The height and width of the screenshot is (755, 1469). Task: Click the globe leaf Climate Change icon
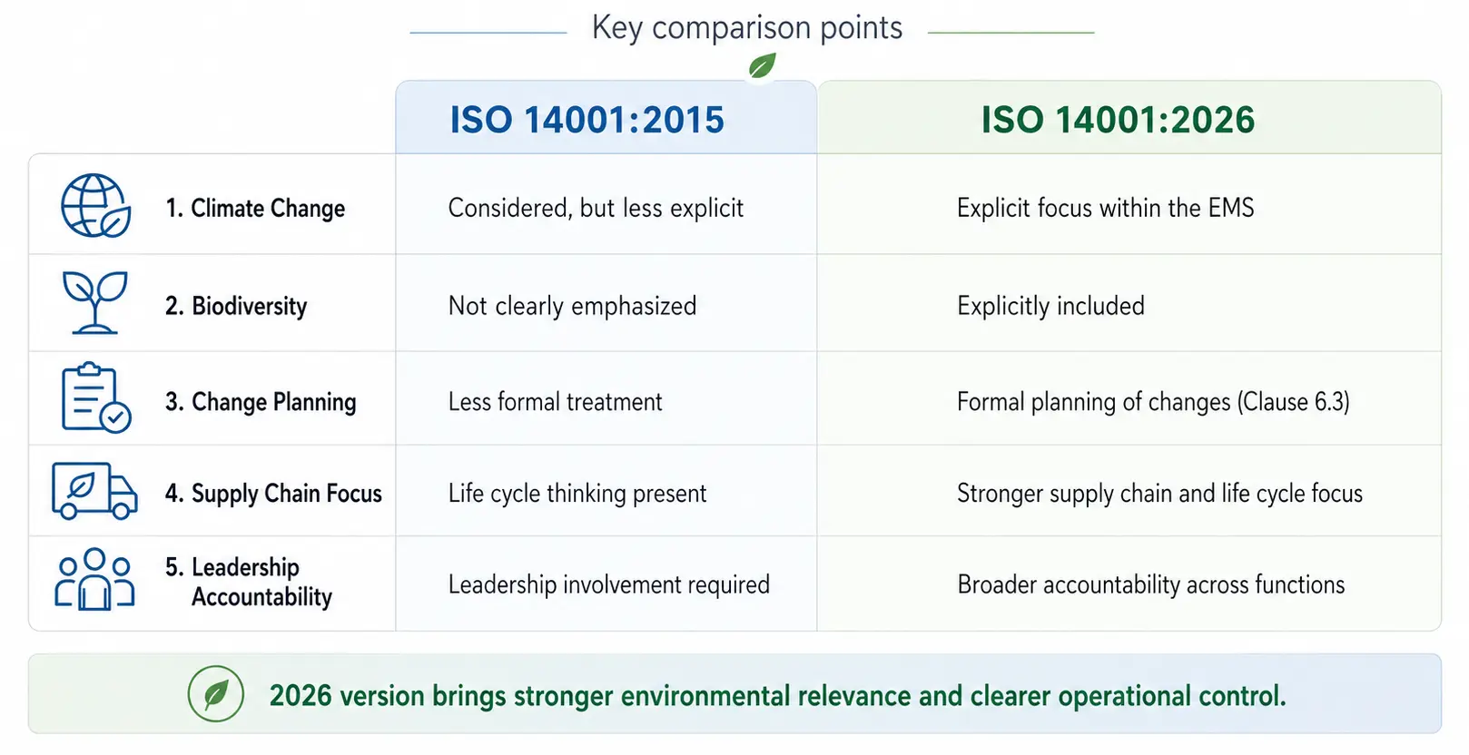[x=95, y=206]
